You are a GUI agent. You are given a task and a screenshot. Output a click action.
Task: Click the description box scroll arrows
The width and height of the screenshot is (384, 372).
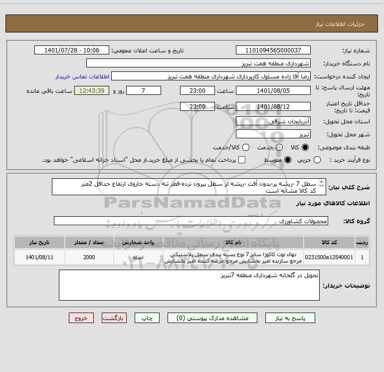(x=322, y=183)
